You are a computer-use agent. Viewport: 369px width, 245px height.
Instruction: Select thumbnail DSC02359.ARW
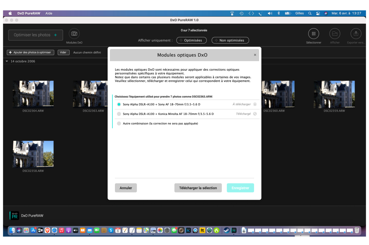(x=334, y=94)
